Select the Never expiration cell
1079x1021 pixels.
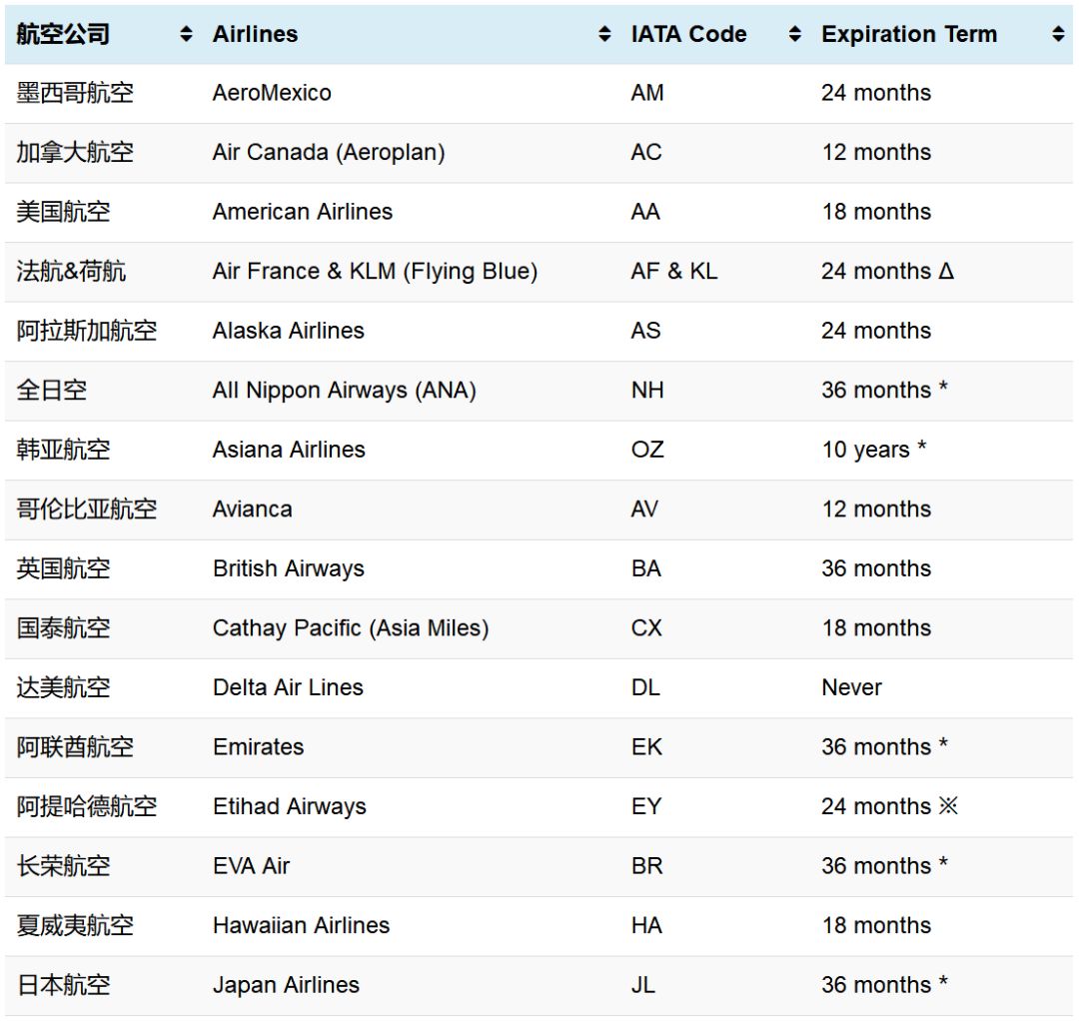(x=852, y=688)
